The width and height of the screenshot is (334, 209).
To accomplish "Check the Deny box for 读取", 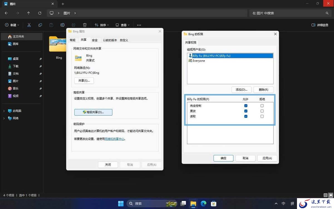I will [x=262, y=116].
